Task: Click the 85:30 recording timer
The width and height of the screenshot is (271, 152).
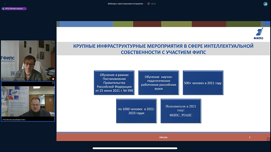Action: 154,4
